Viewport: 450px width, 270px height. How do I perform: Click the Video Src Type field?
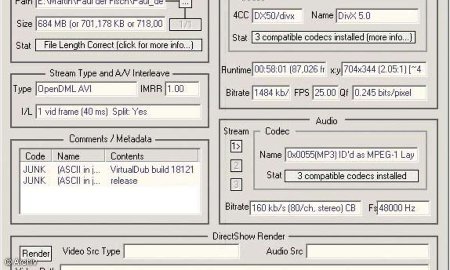(x=181, y=251)
